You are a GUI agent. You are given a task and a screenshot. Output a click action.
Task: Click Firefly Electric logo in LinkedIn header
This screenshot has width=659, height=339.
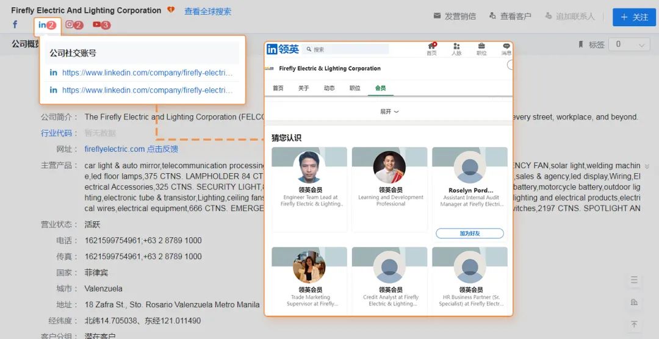270,68
